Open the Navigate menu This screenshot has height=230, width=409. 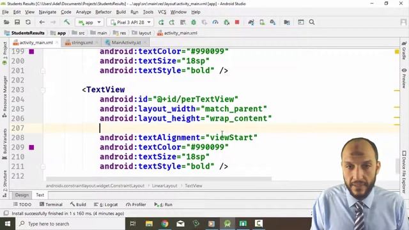click(47, 12)
